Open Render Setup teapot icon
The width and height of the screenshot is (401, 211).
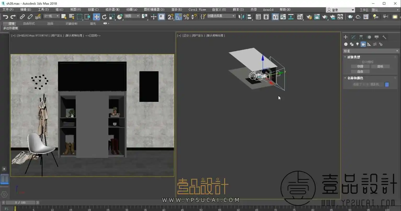pos(309,17)
